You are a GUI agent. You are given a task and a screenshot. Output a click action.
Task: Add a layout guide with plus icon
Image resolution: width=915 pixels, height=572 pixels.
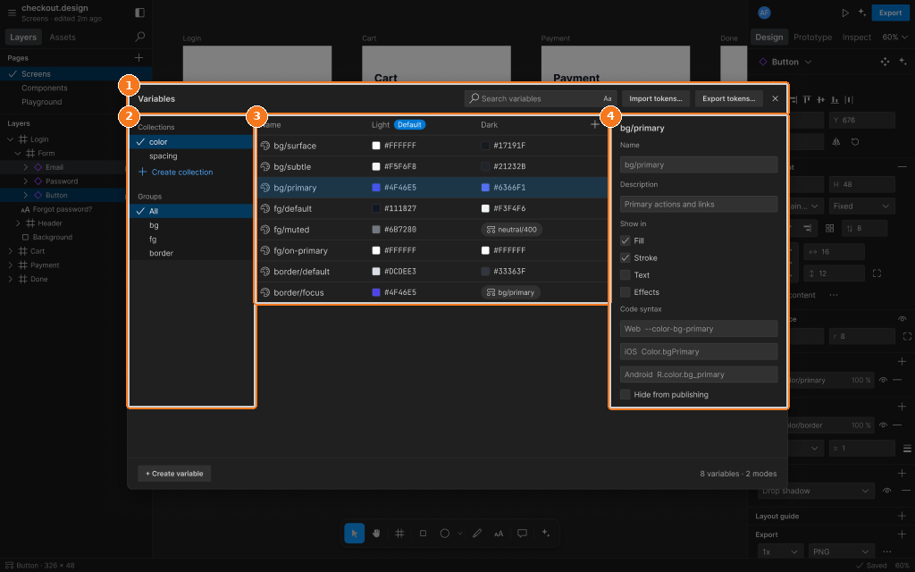click(x=902, y=516)
